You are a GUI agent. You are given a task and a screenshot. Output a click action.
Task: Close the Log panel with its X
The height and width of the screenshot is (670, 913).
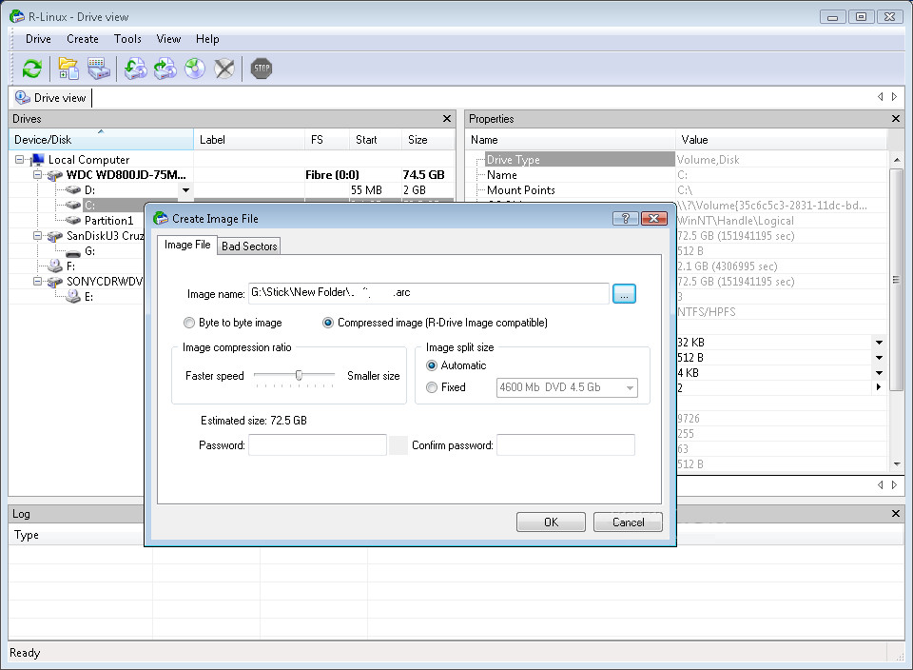click(x=896, y=514)
